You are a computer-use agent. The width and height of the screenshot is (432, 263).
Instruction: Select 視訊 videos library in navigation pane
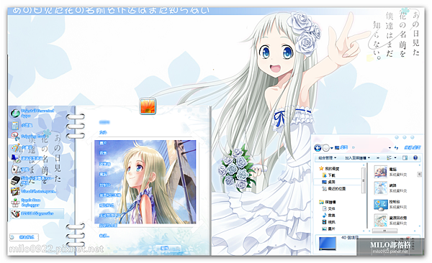click(x=329, y=222)
